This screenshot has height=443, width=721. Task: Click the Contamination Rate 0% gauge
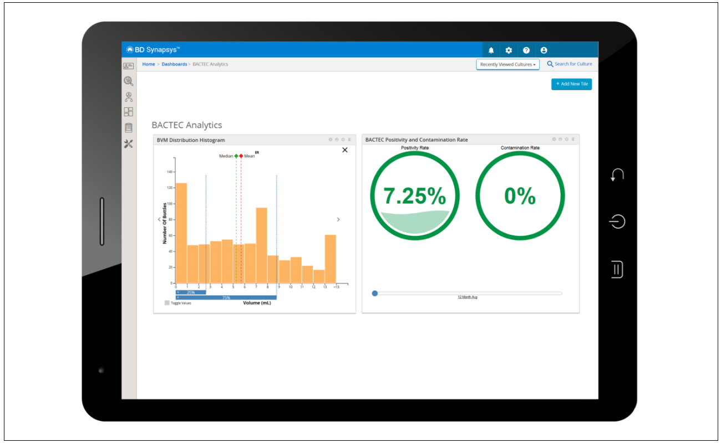(520, 196)
